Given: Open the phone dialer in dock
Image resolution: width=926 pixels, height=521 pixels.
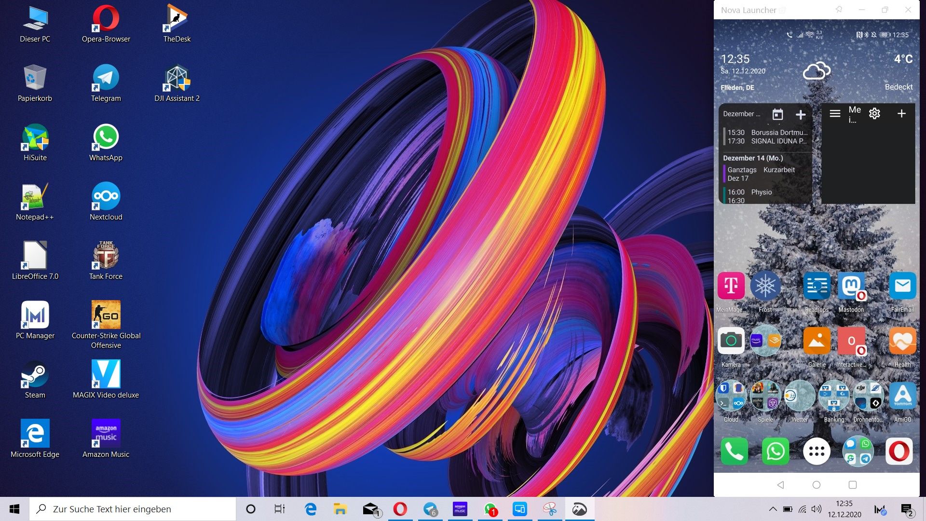Looking at the screenshot, I should 734,451.
